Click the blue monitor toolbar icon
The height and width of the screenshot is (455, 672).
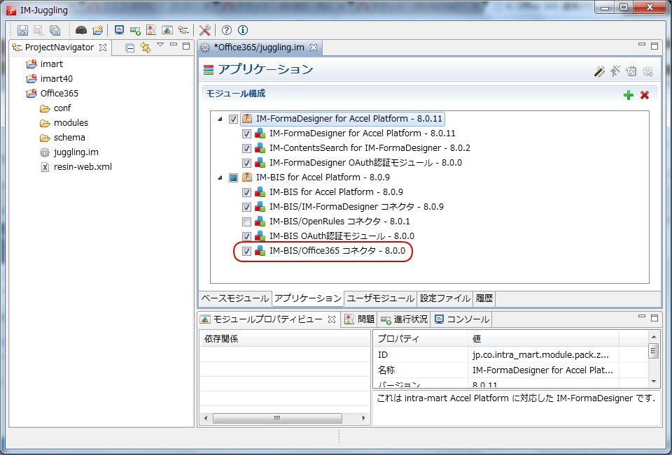click(x=119, y=30)
